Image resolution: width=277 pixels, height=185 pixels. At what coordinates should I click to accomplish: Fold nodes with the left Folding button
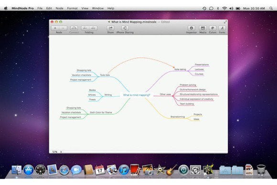[x=85, y=28]
